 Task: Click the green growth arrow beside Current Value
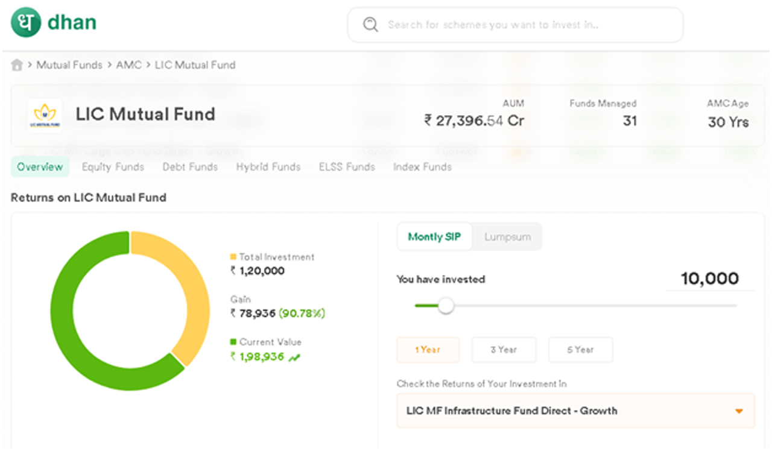pos(295,356)
